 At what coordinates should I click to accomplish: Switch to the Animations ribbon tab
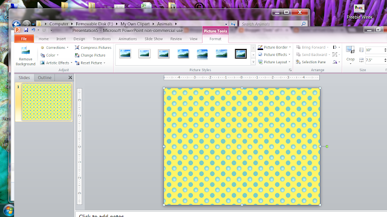(128, 39)
